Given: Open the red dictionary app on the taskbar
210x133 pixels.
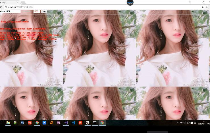Looking at the screenshot, I should 30,123.
